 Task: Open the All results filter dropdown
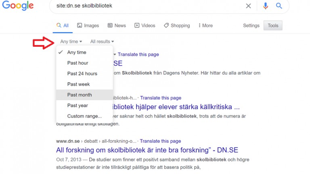(102, 41)
